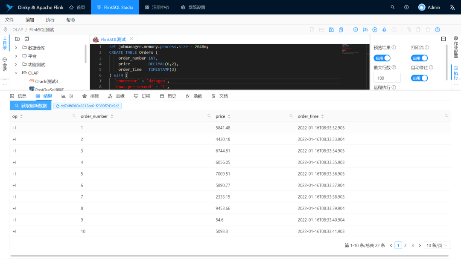The height and width of the screenshot is (259, 461).
Task: Click the 获取最新数据 button
Action: coord(31,106)
